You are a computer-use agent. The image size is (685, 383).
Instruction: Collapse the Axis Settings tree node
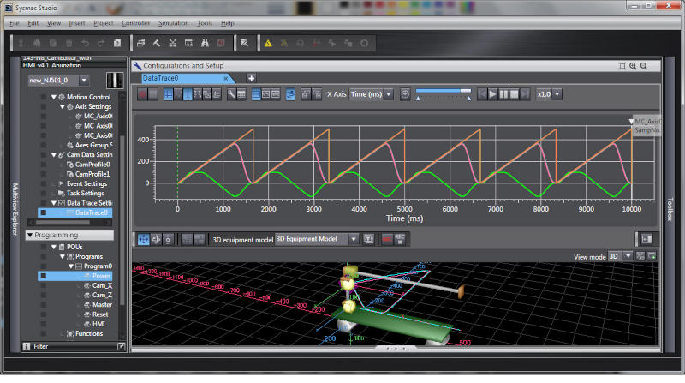click(62, 107)
